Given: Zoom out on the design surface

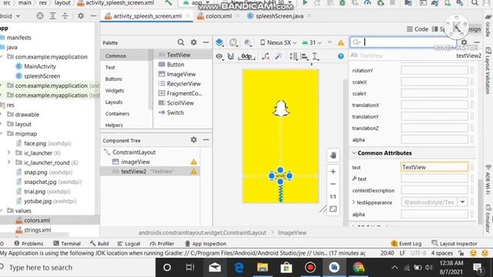Looking at the screenshot, I should pos(334,184).
